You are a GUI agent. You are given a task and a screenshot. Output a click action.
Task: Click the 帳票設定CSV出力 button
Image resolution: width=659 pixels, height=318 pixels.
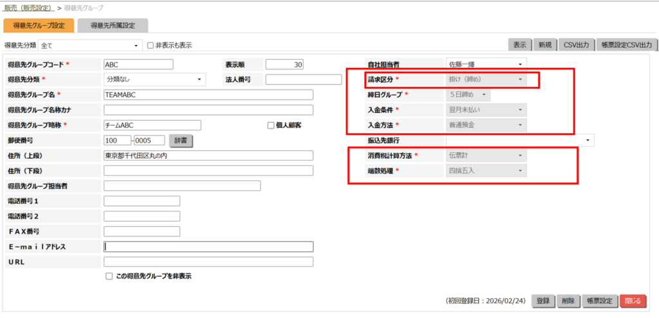[x=626, y=45]
